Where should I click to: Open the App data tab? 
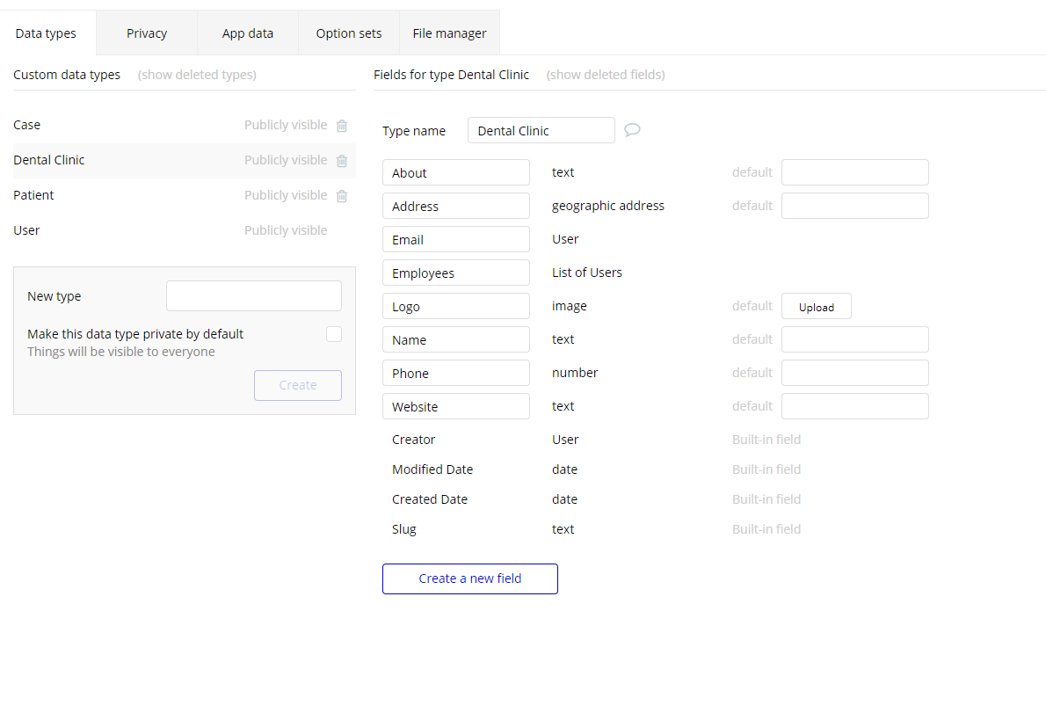tap(248, 33)
